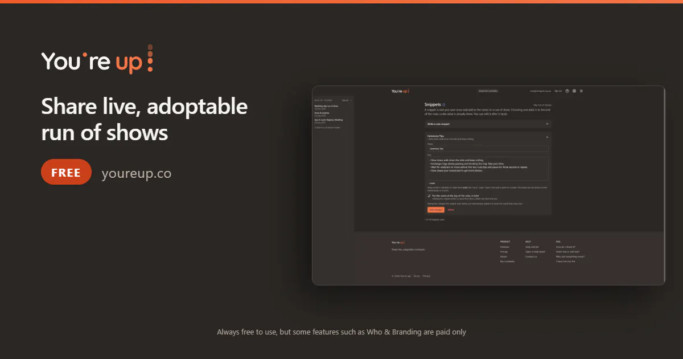Open Features link in footer

pyautogui.click(x=504, y=247)
